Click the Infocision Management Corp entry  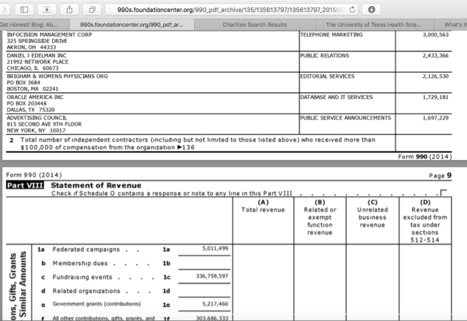pos(49,34)
